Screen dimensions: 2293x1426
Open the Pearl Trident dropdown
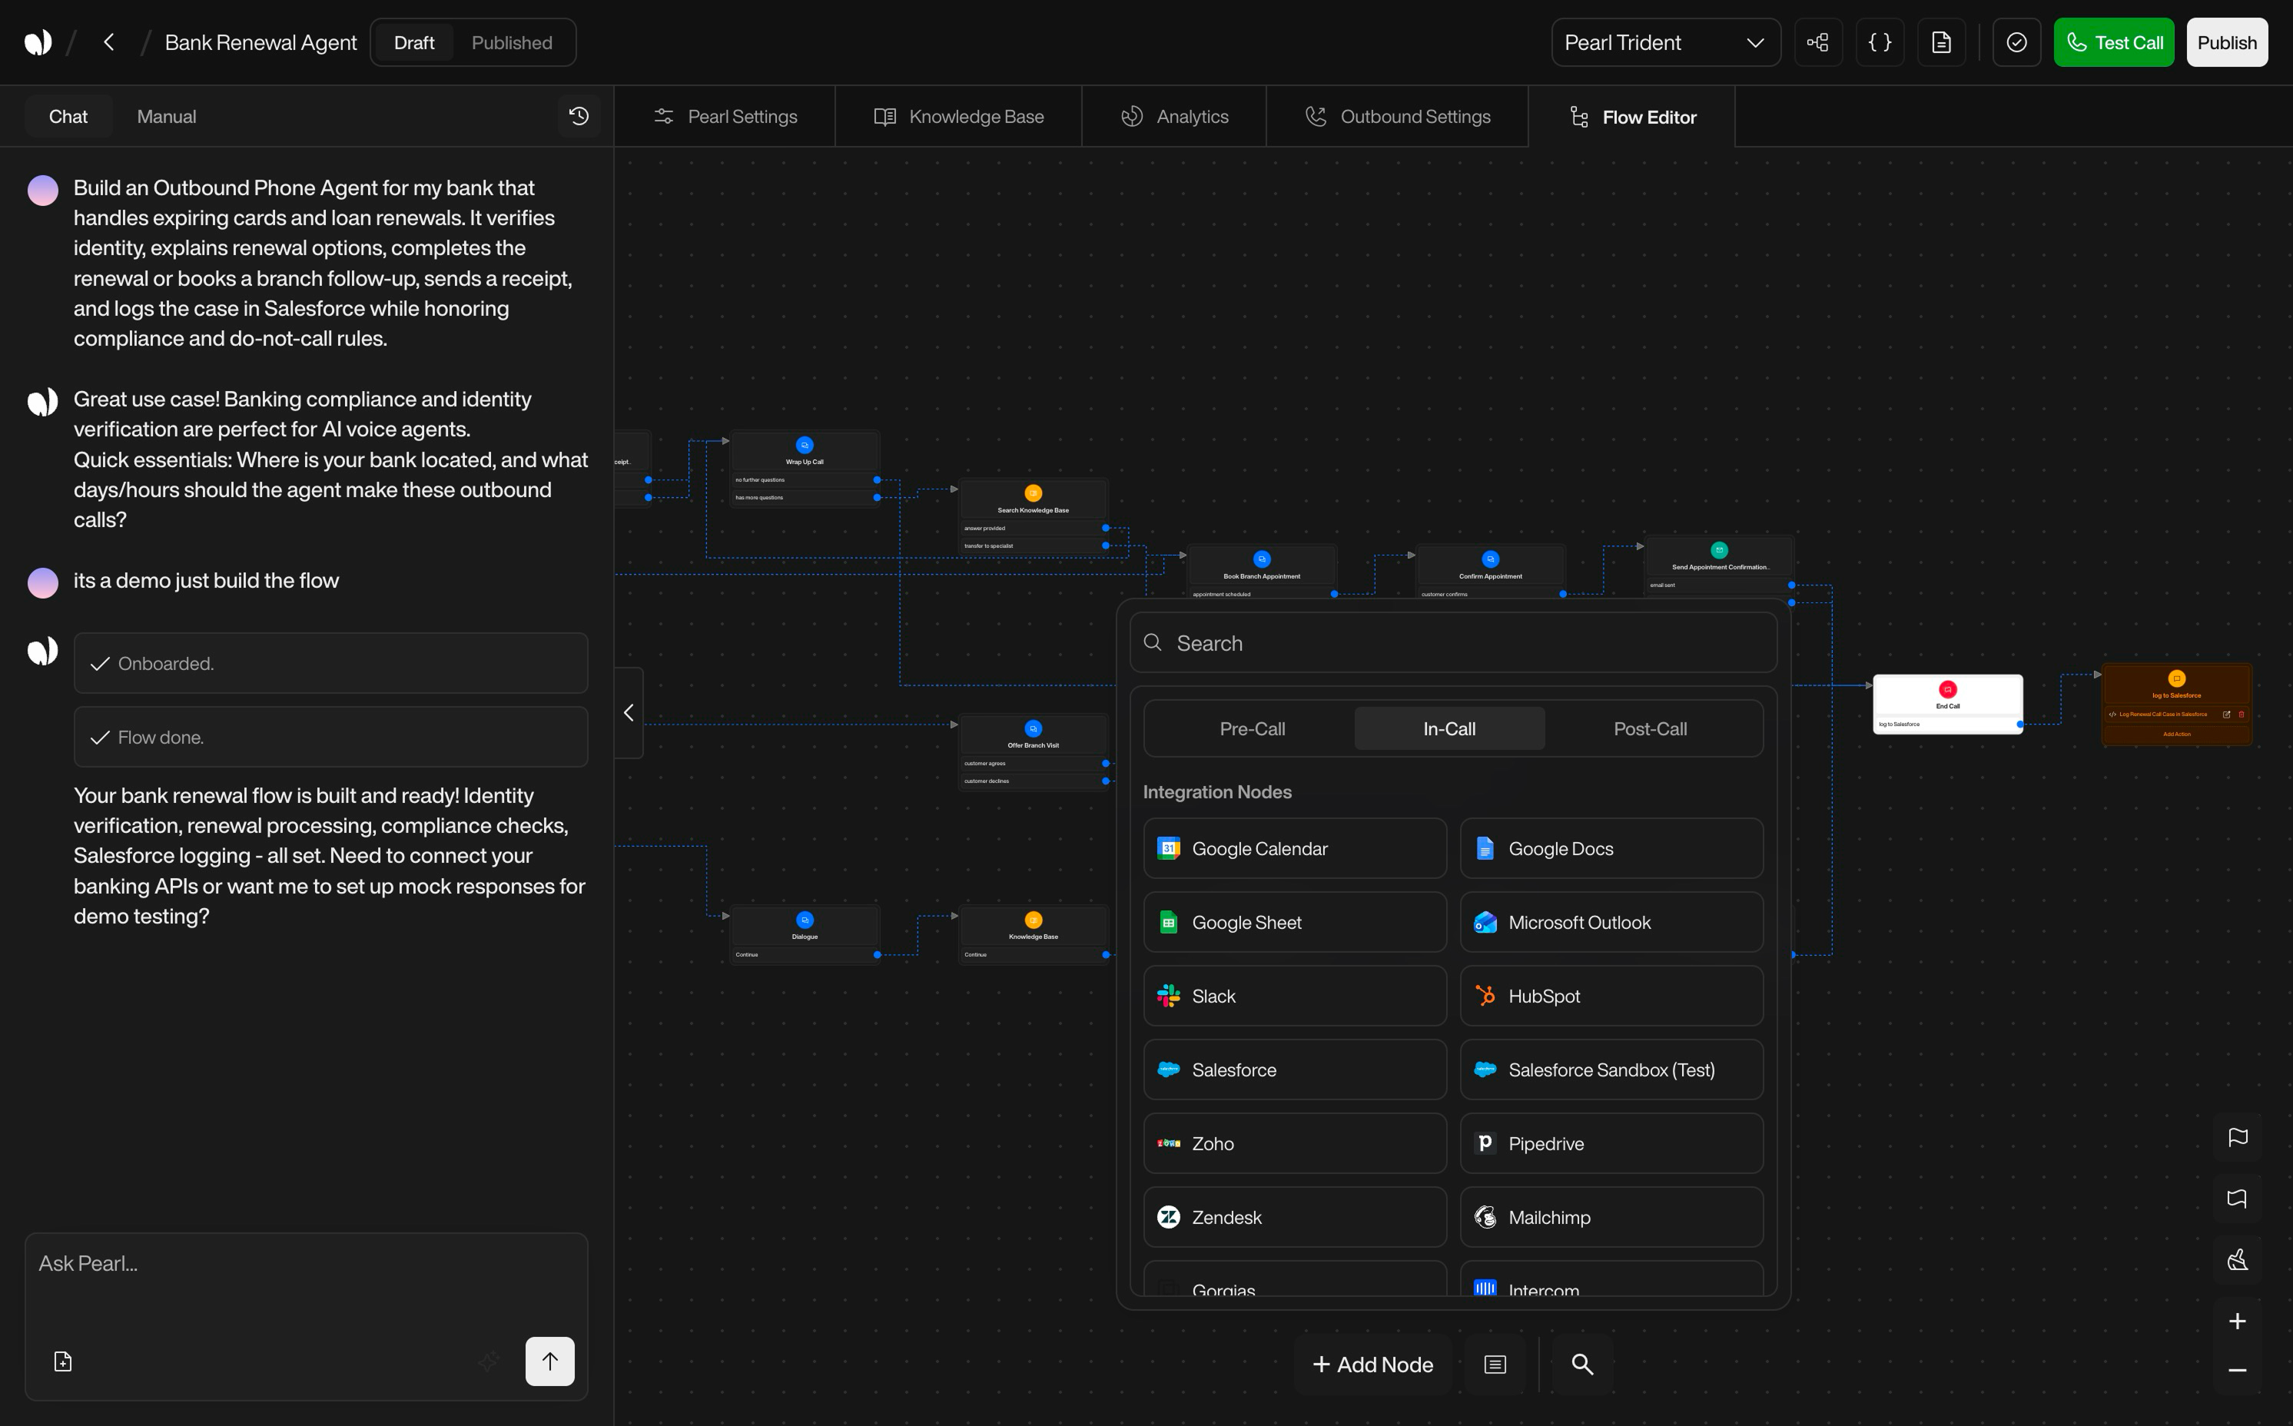[1664, 42]
